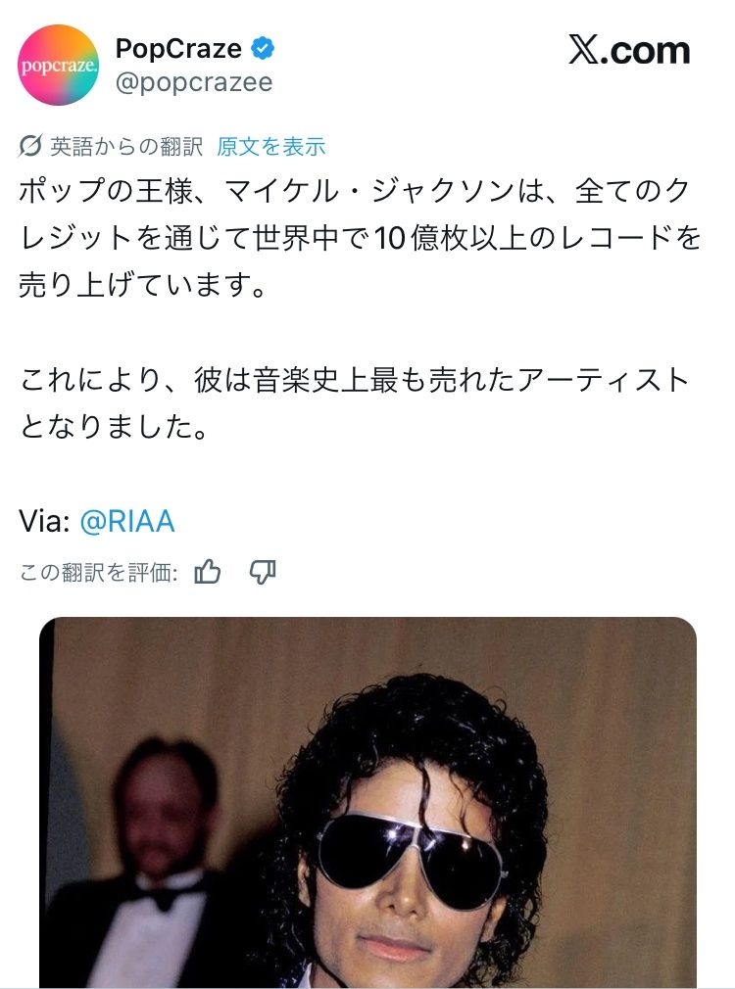Open the @popcrazee handle

[194, 82]
